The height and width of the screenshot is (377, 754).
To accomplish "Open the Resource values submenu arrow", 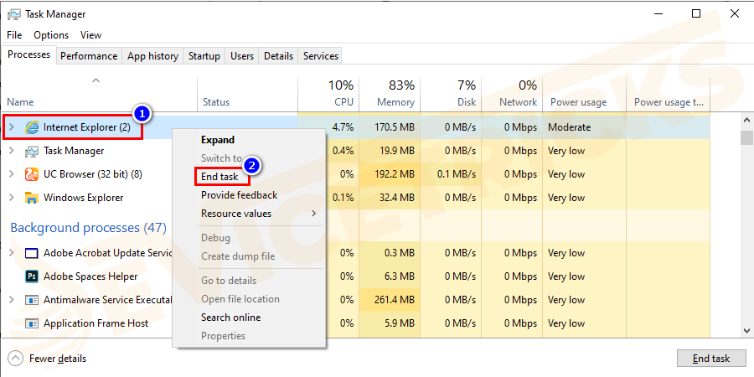I will [x=314, y=214].
